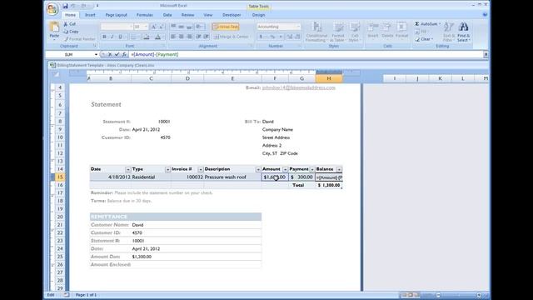The image size is (533, 300).
Task: Open the Invoice # column filter dropdown
Action: (200, 169)
